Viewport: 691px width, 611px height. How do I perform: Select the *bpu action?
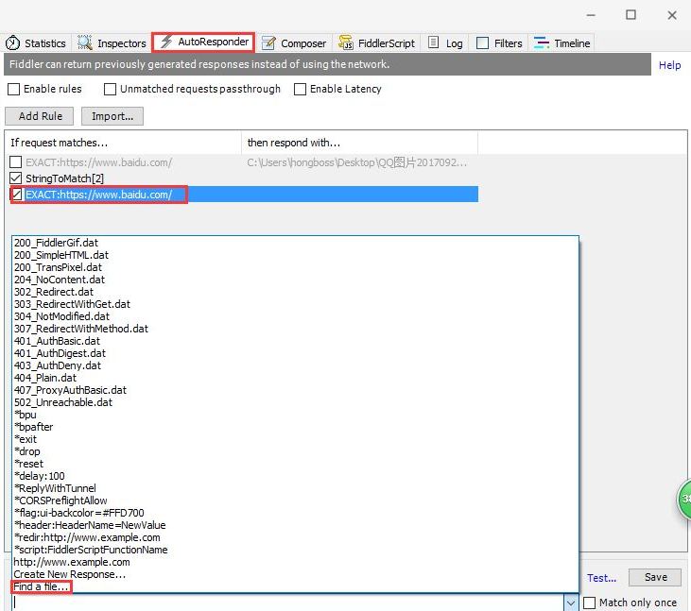[x=294, y=415]
